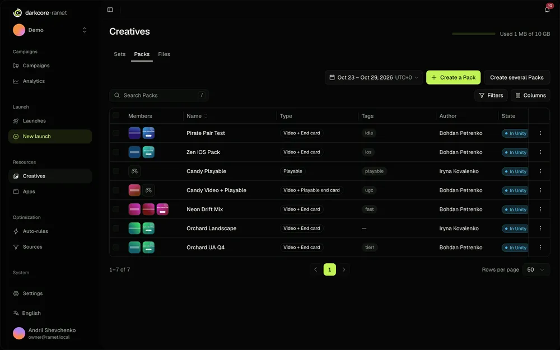Expand the Demo workspace switcher chevrons

tap(85, 30)
